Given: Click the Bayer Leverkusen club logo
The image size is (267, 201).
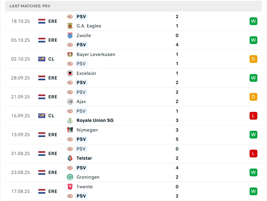Looking at the screenshot, I should pos(70,54).
